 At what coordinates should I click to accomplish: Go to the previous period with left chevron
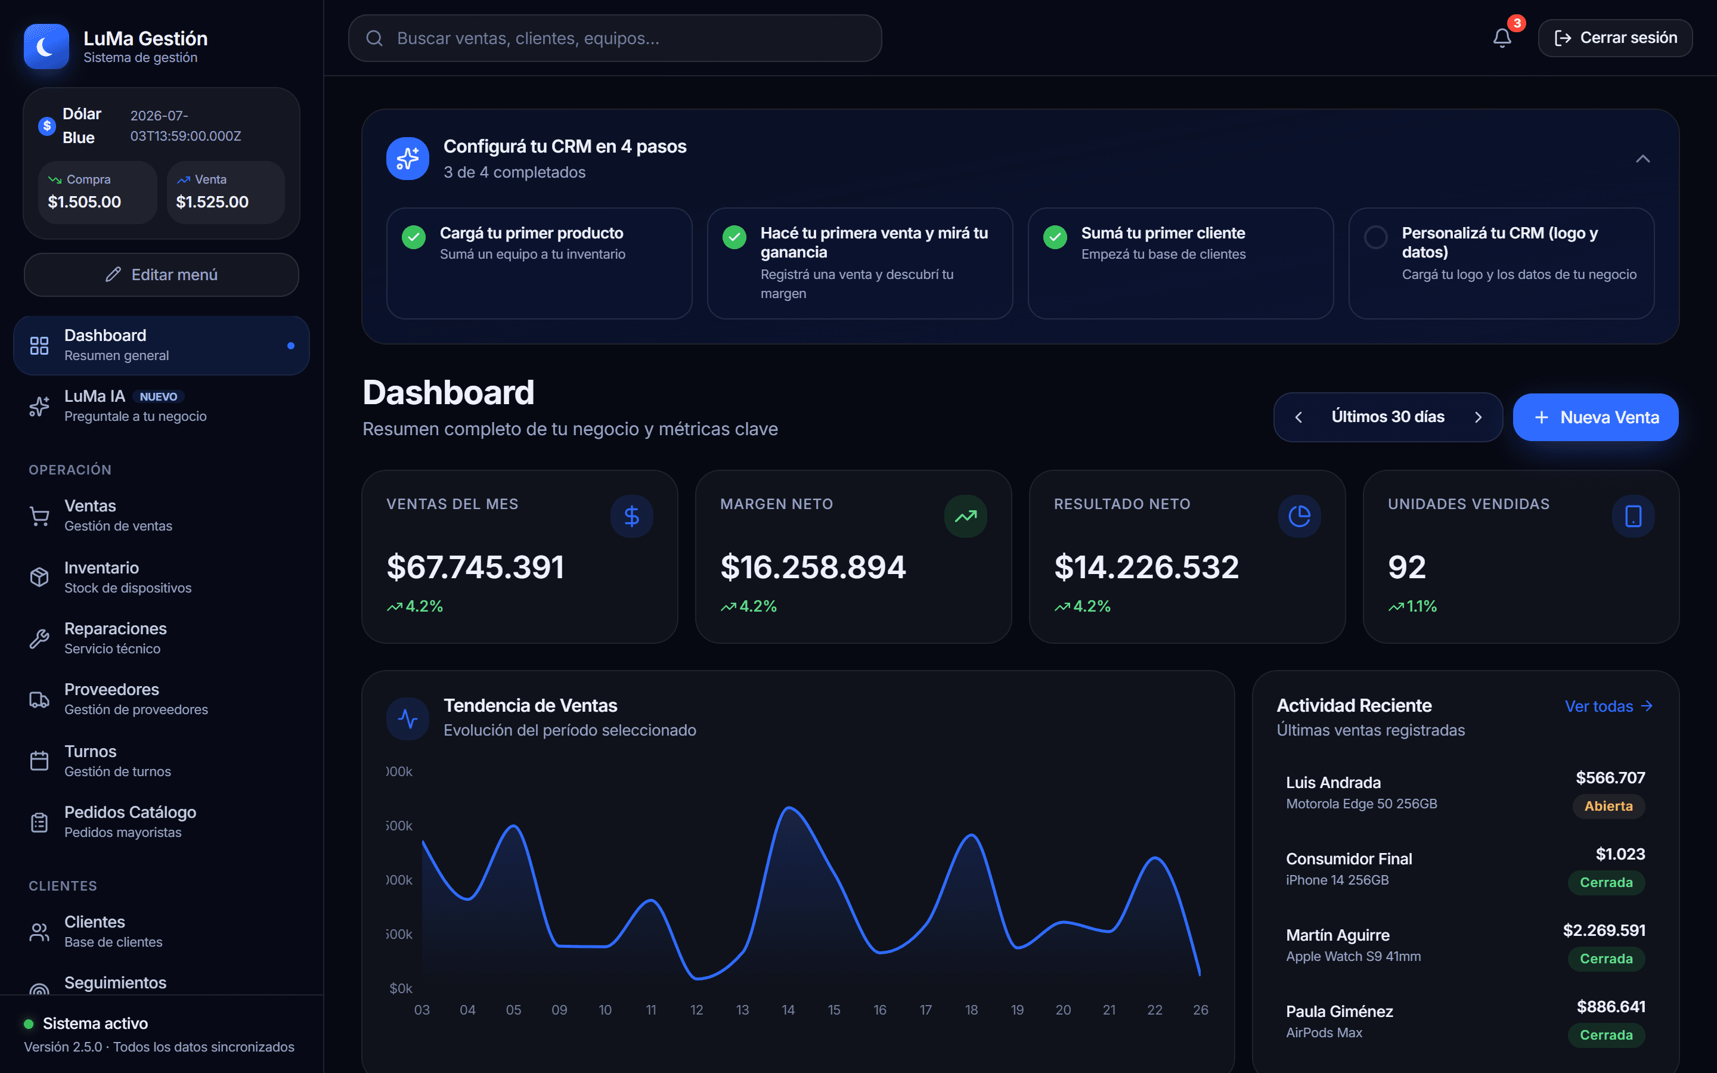click(x=1298, y=417)
